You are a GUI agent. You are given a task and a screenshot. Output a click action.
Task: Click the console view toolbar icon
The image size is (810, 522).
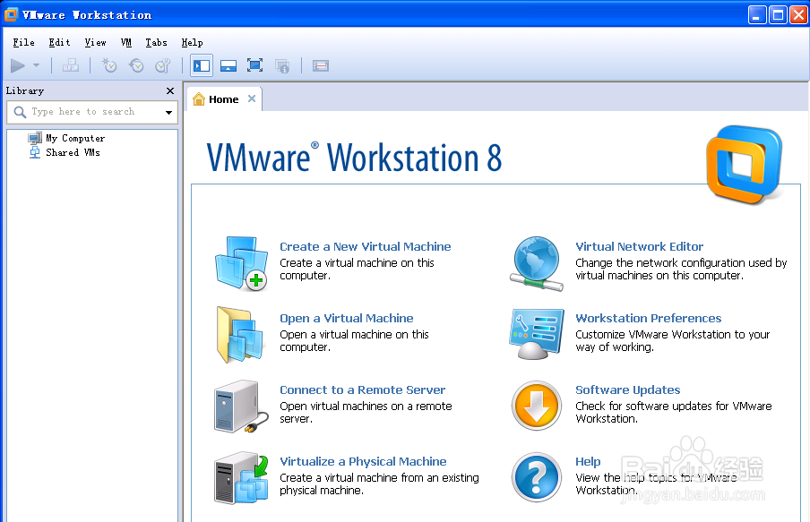tap(320, 65)
